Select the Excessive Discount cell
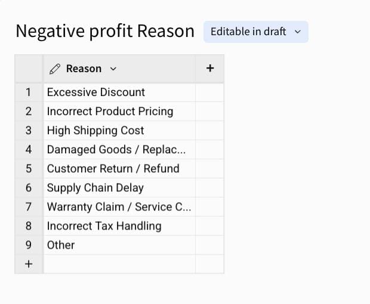This screenshot has width=370, height=304. [119, 92]
